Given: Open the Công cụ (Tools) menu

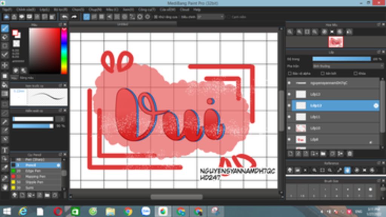Looking at the screenshot, I should 147,9.
